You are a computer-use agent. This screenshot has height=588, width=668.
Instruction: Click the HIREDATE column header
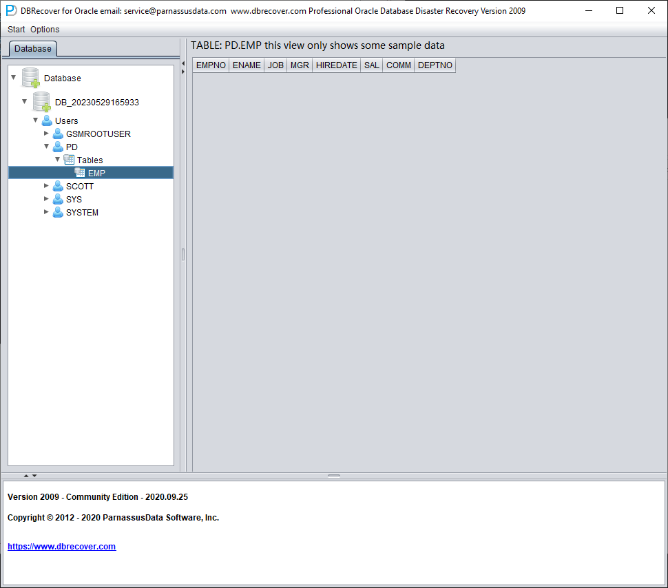[336, 65]
